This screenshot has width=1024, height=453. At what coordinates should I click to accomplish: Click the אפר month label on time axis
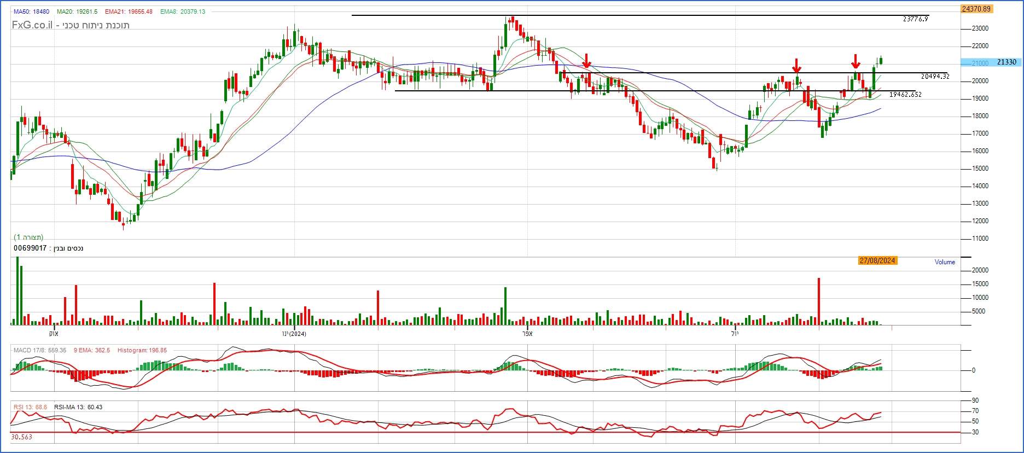pos(527,334)
